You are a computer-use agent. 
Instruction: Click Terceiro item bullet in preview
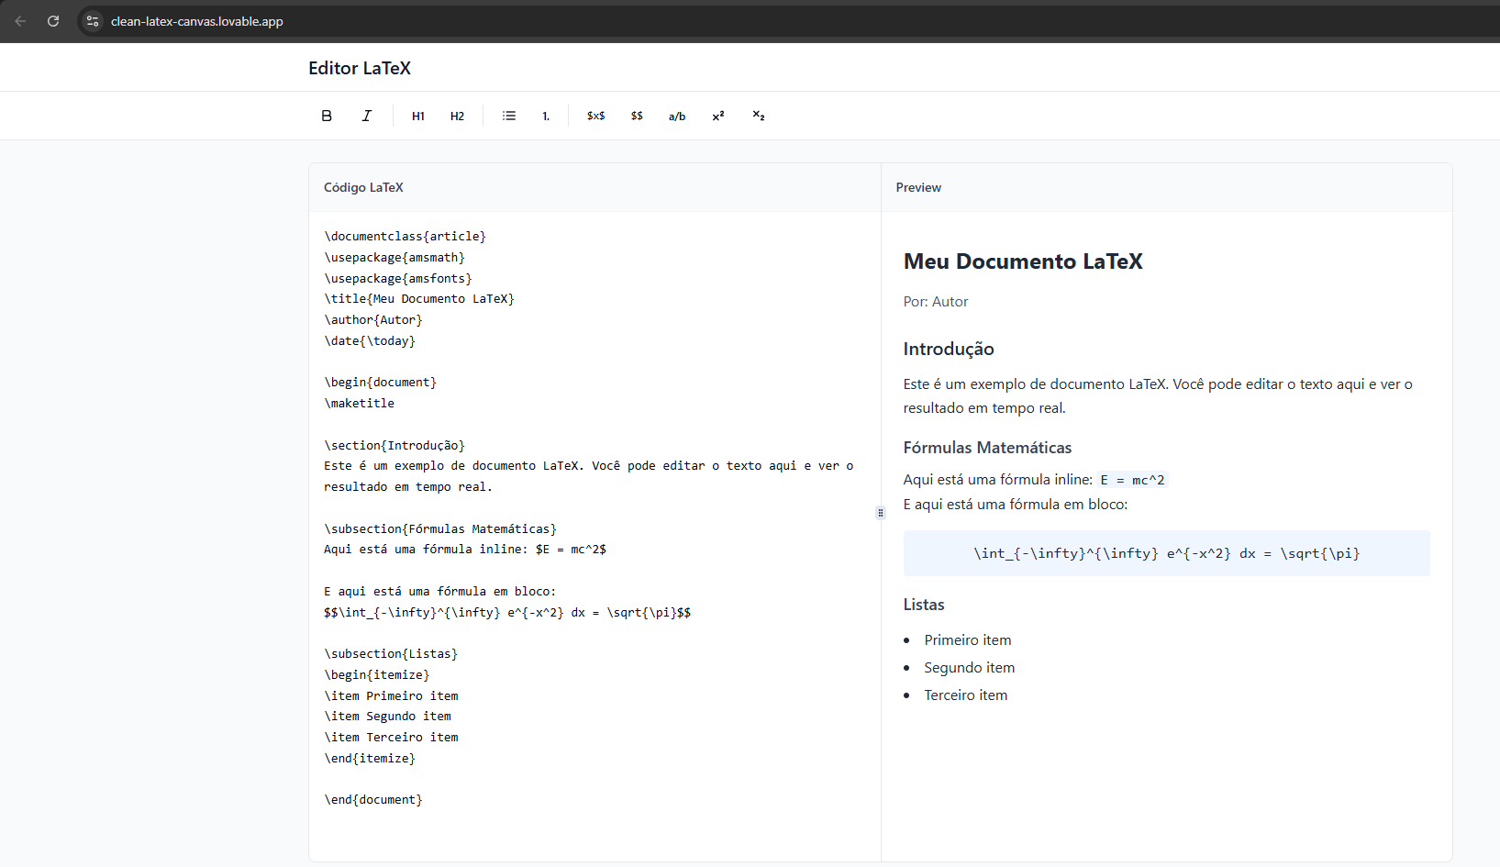point(966,695)
